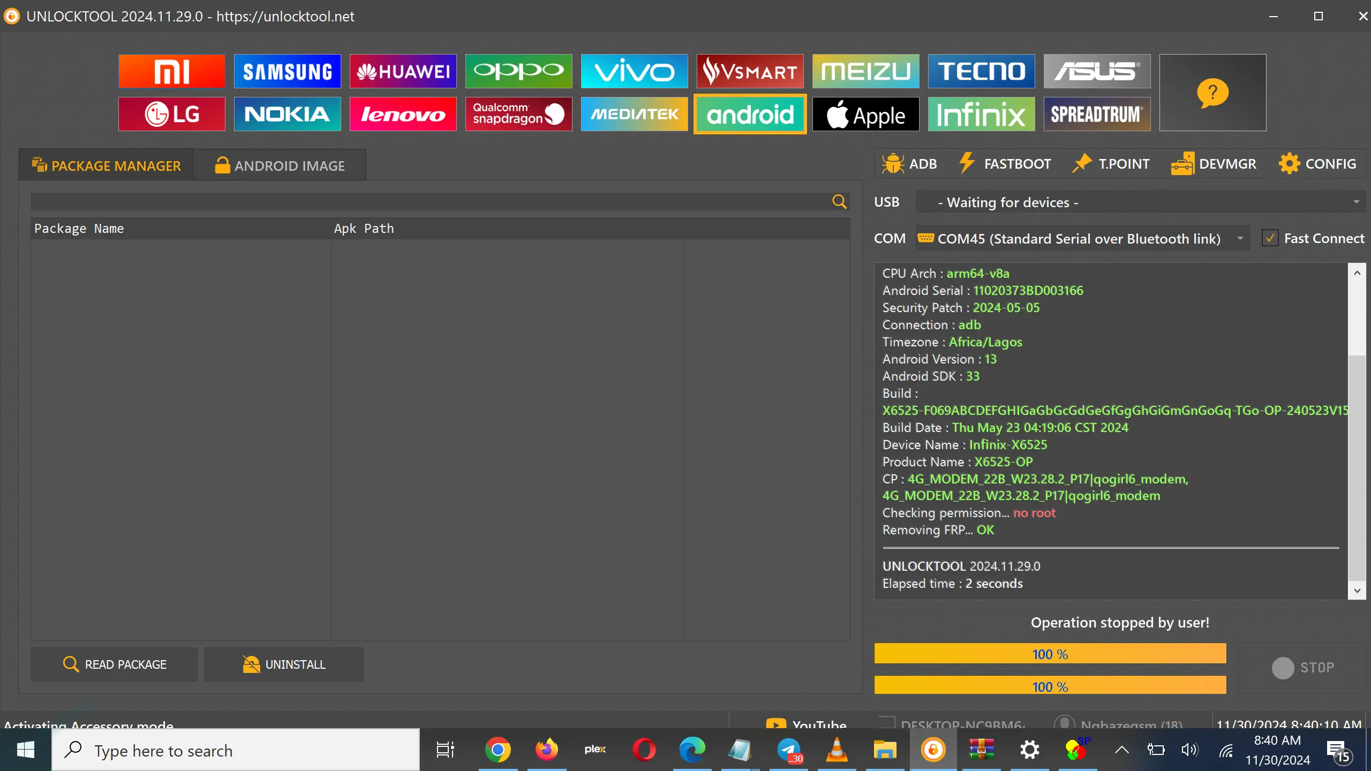
Task: Open the ADB tool
Action: coord(909,164)
